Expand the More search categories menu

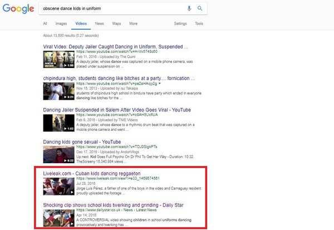pos(134,23)
